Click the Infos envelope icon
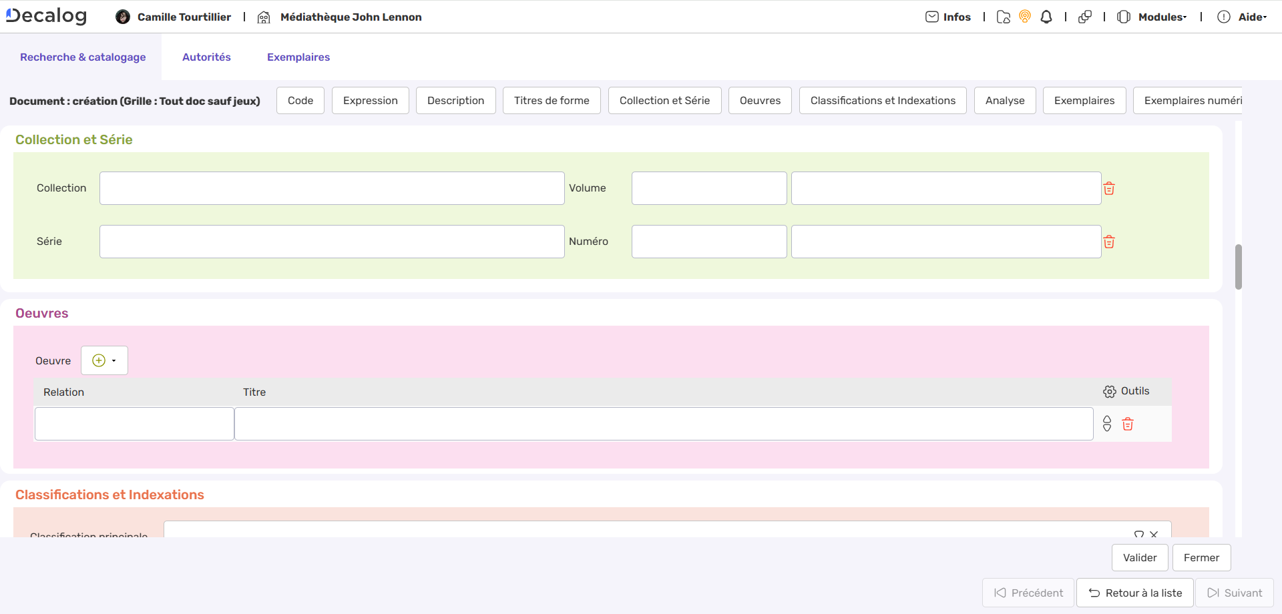The width and height of the screenshot is (1282, 614). point(932,17)
